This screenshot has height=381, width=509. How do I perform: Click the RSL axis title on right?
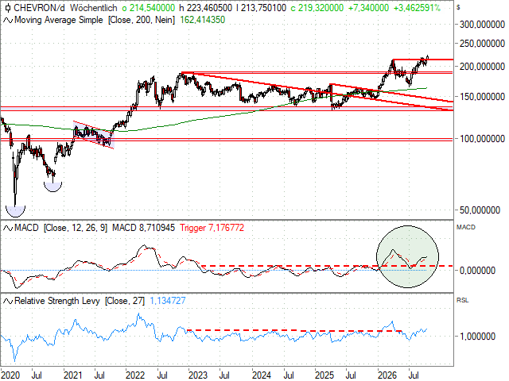click(x=463, y=300)
